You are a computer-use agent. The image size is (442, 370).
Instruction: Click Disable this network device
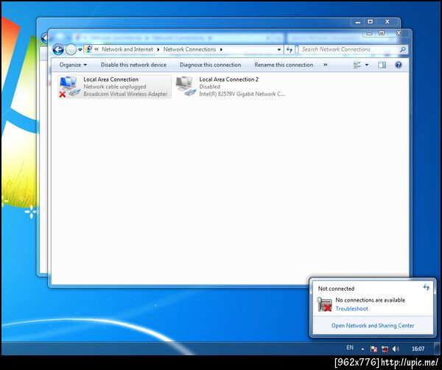click(133, 65)
